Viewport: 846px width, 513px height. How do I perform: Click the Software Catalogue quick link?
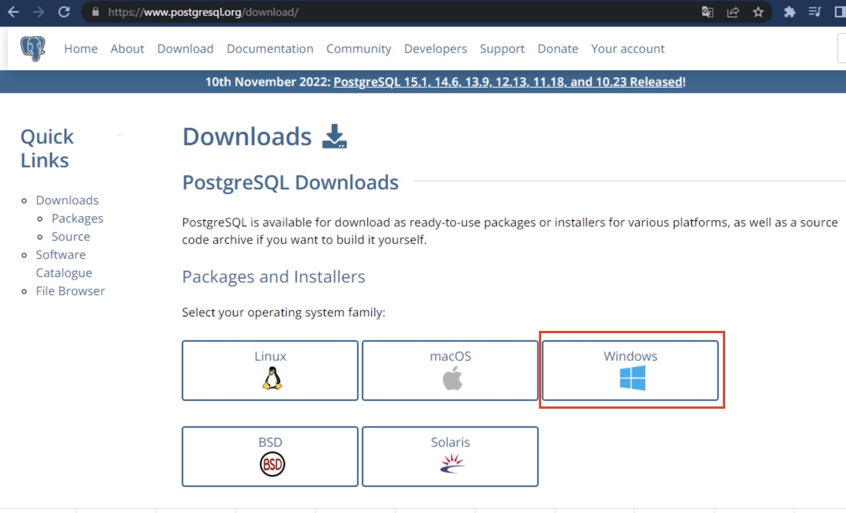click(x=64, y=263)
